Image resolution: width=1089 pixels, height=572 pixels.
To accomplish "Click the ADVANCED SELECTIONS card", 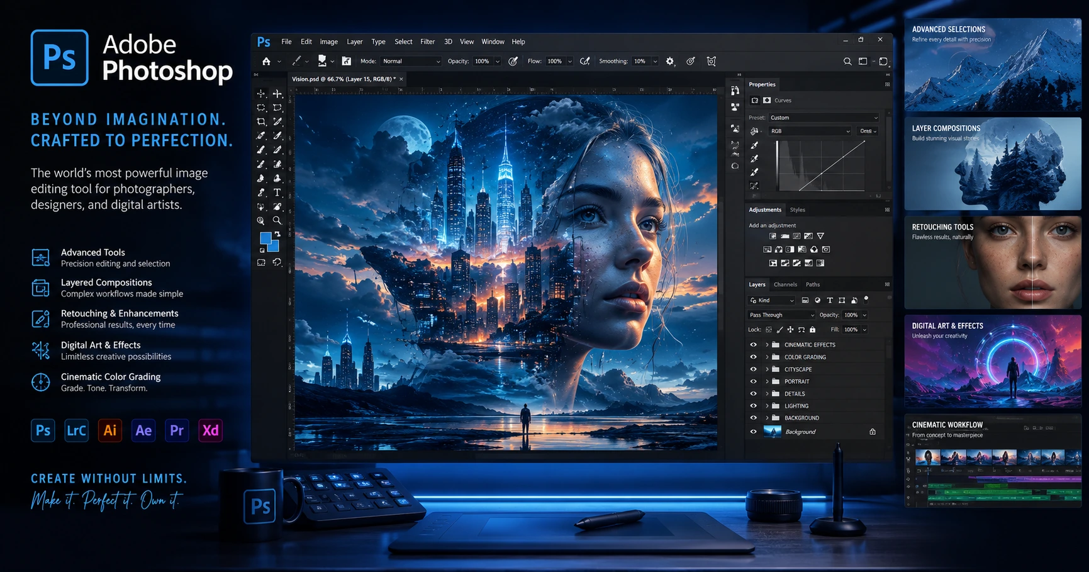I will pyautogui.click(x=993, y=65).
